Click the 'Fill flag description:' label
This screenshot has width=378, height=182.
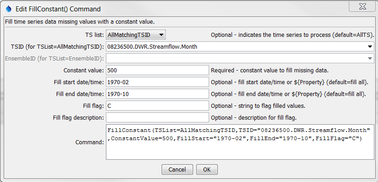click(76, 117)
